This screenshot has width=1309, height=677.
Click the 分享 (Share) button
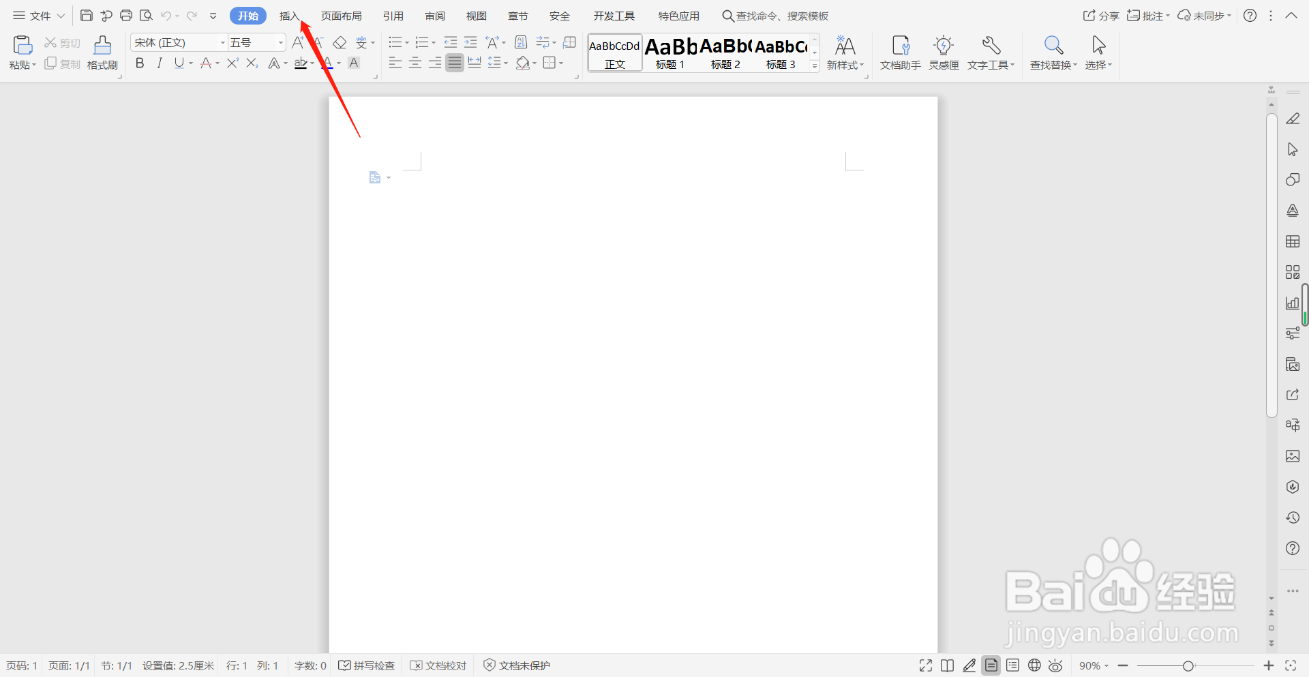point(1101,16)
